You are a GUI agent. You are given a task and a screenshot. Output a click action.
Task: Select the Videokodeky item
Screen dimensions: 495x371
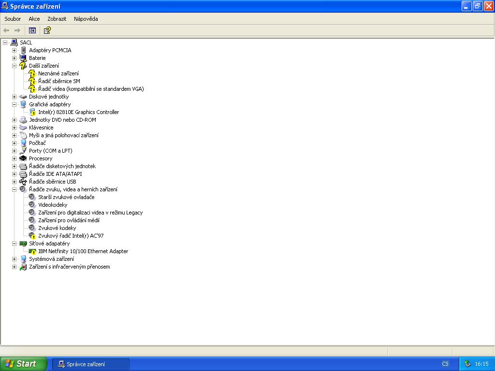tap(53, 205)
